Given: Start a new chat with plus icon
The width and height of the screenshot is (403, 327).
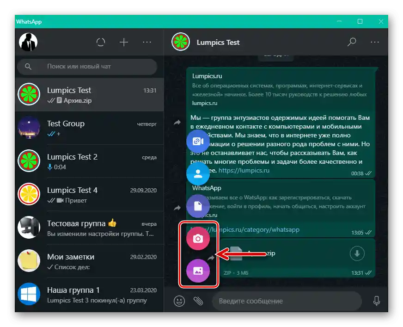Looking at the screenshot, I should pos(124,42).
